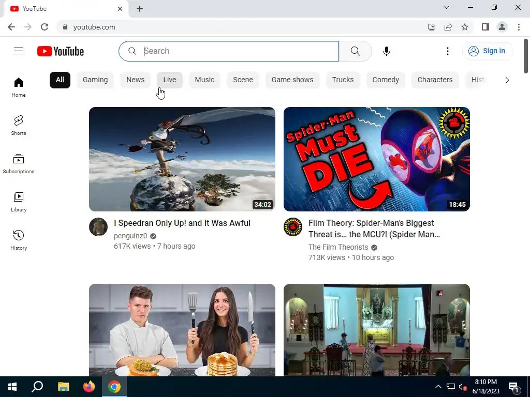Open Chrome's three-dot menu
This screenshot has height=397, width=530.
click(x=519, y=27)
